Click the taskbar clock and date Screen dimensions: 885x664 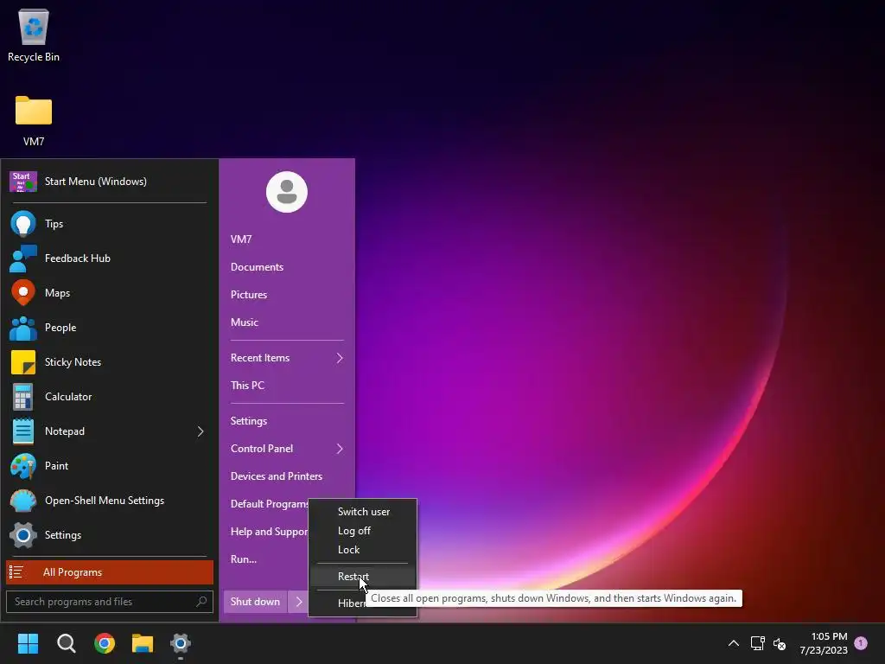824,643
